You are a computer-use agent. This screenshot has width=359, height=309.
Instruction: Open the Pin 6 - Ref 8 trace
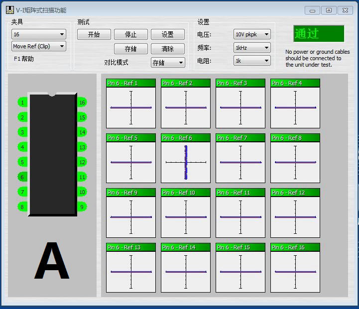pos(295,158)
